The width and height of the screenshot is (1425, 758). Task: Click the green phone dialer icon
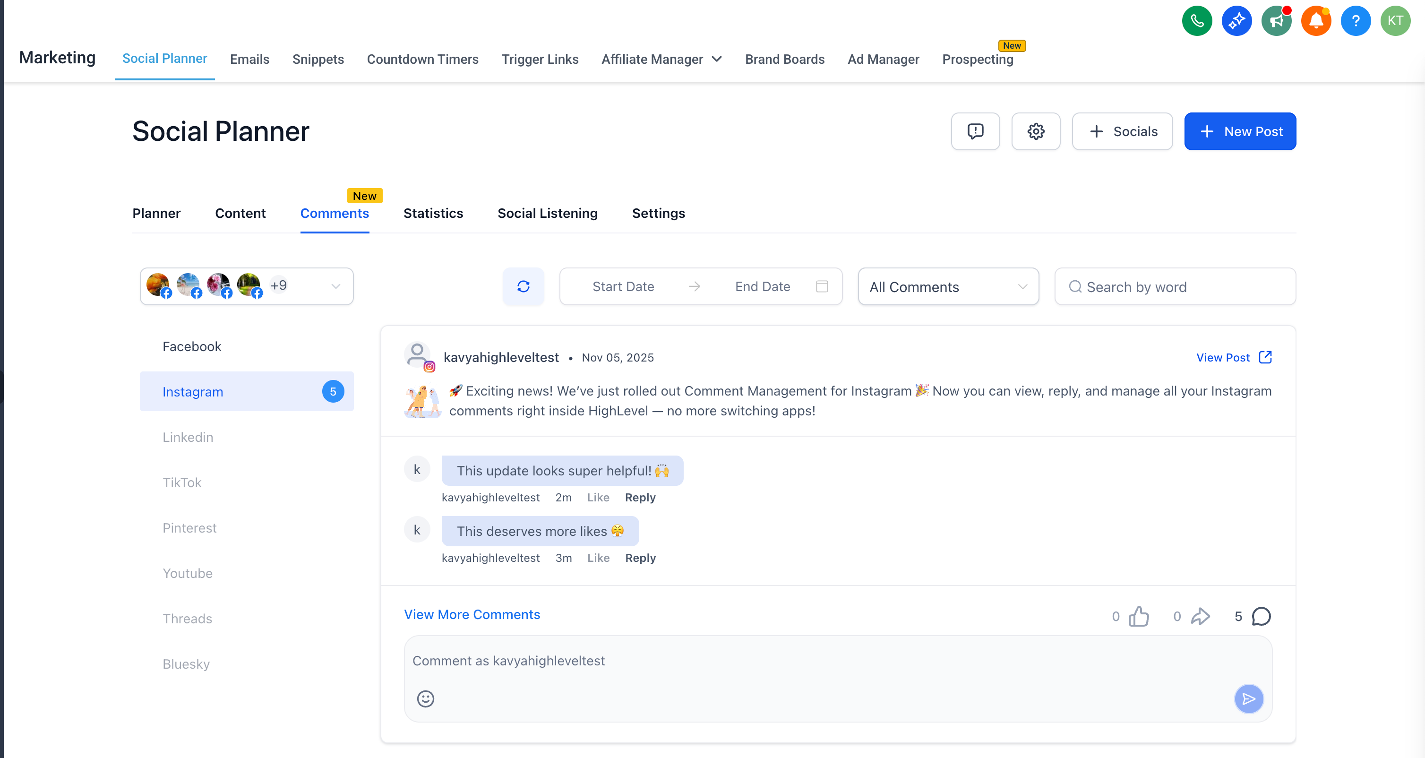coord(1196,21)
